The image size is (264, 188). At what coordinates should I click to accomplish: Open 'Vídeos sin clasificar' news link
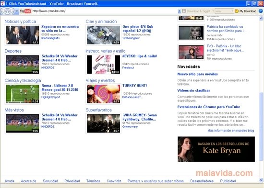pyautogui.click(x=193, y=90)
